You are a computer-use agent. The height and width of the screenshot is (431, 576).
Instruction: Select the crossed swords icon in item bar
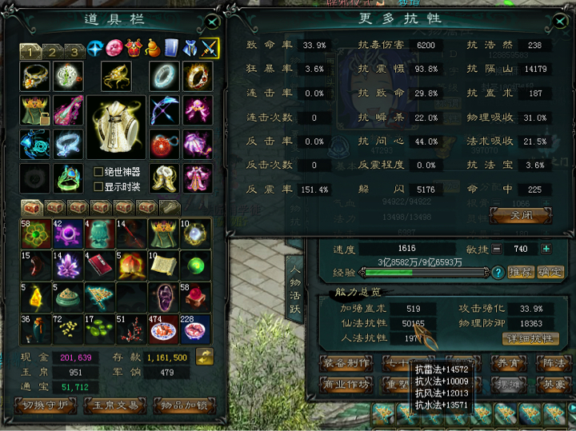click(209, 48)
